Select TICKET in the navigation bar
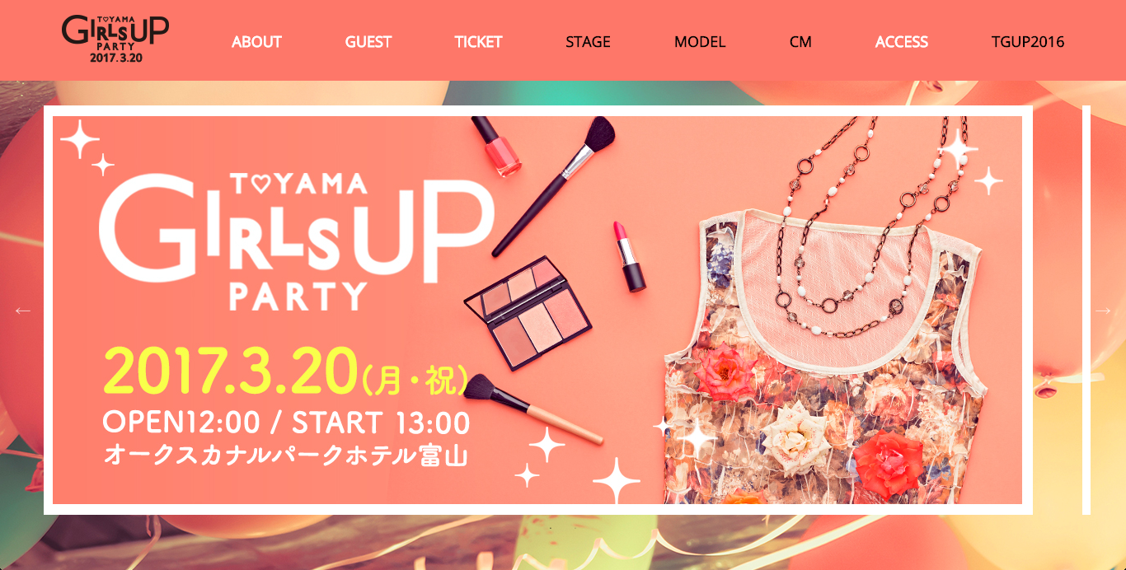This screenshot has height=570, width=1126. [x=478, y=42]
